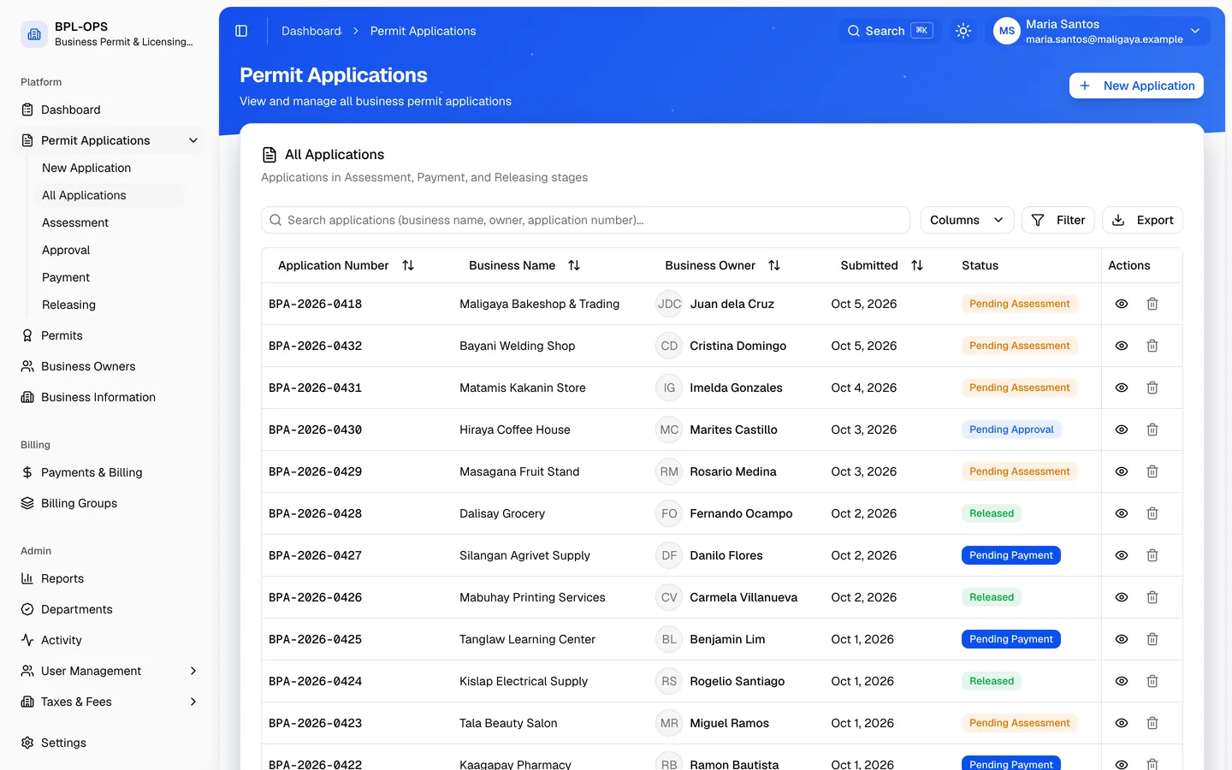Switch theme with the sun icon
This screenshot has width=1232, height=770.
pyautogui.click(x=963, y=31)
